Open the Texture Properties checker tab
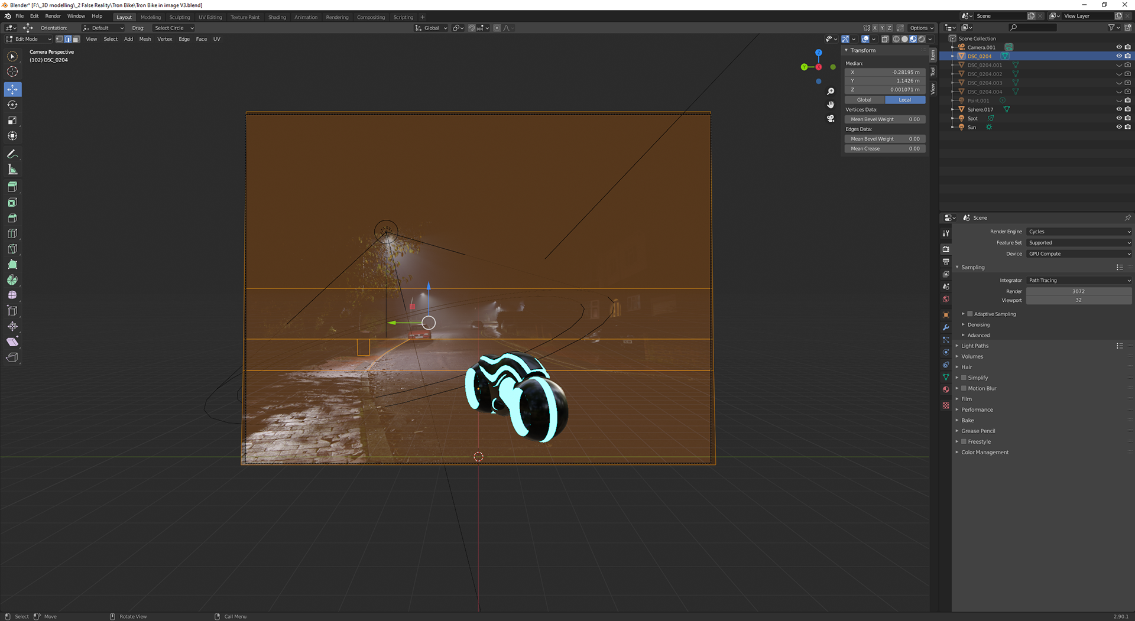Viewport: 1135px width, 621px height. [x=946, y=405]
